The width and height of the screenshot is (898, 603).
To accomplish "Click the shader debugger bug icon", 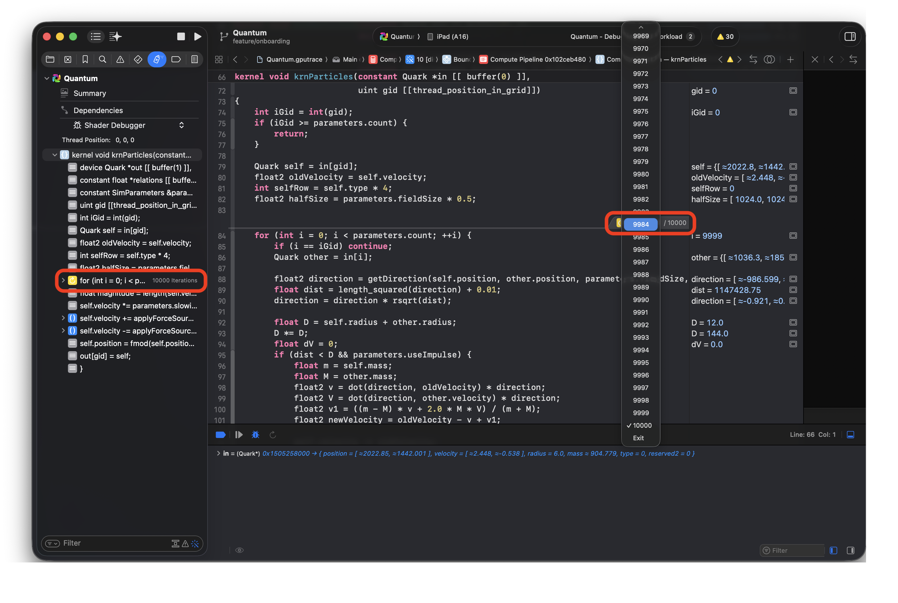I will click(x=255, y=435).
